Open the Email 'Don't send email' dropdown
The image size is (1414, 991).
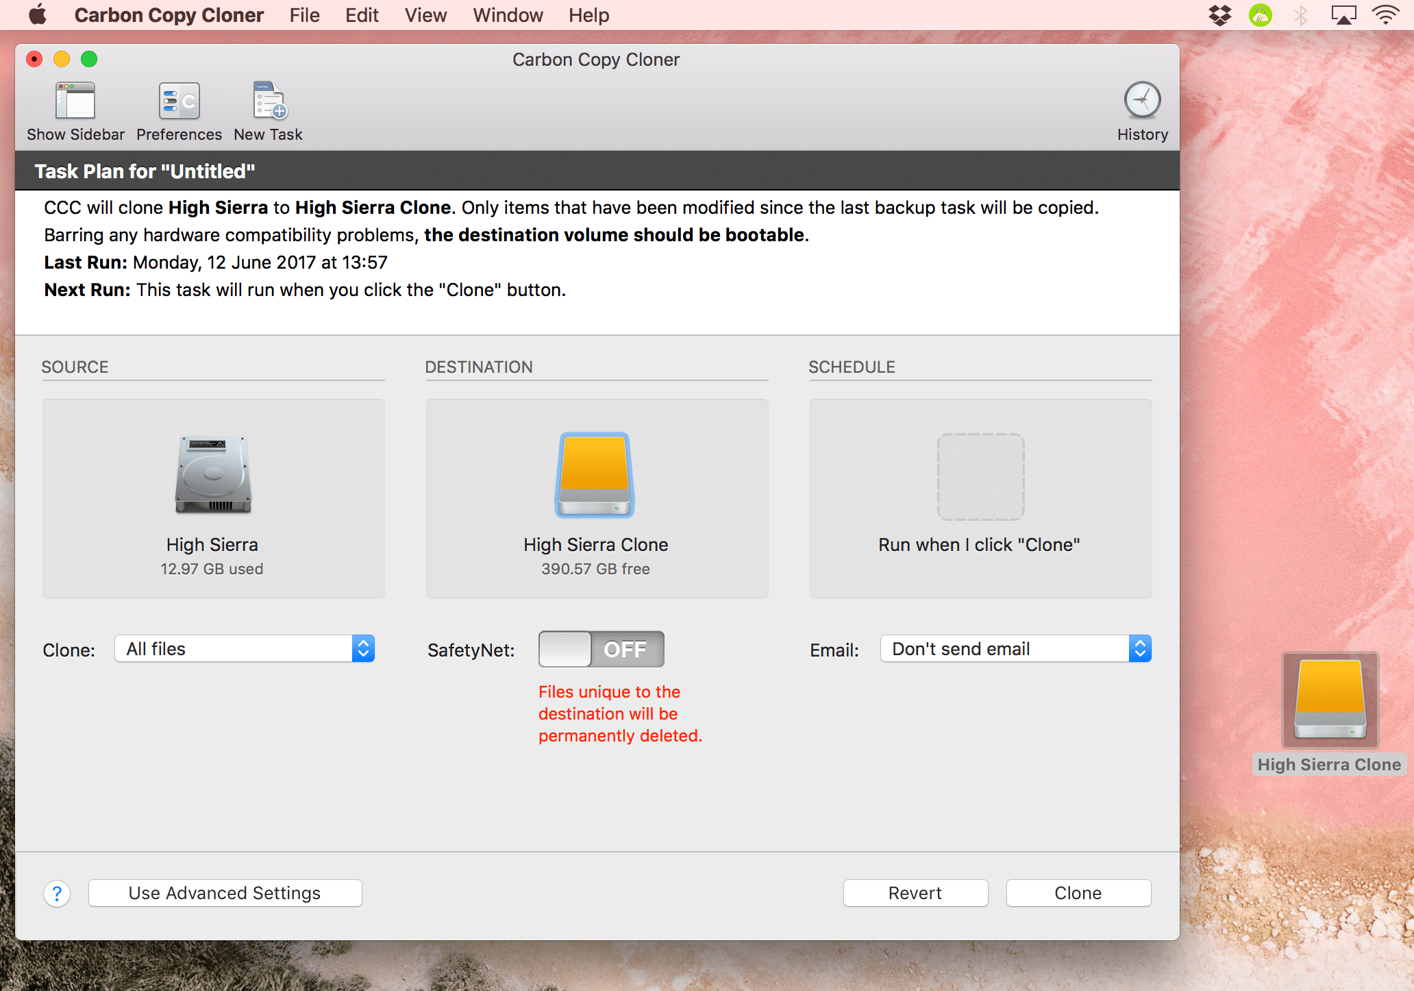point(1016,648)
